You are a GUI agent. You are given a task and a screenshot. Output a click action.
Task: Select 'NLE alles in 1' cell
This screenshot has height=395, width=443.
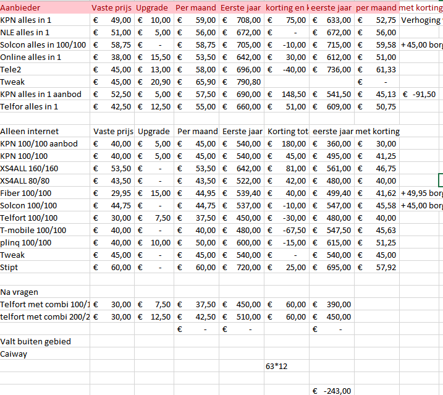coord(45,33)
